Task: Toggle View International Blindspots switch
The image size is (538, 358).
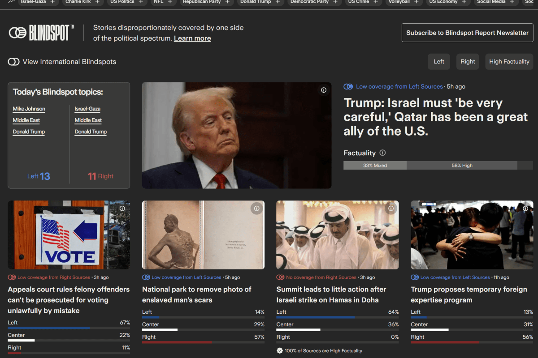Action: (13, 62)
